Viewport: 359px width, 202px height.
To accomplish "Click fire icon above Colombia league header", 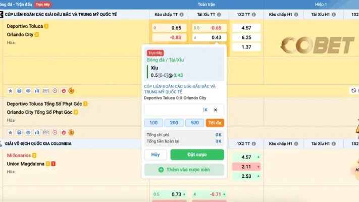I will click(x=64, y=132).
